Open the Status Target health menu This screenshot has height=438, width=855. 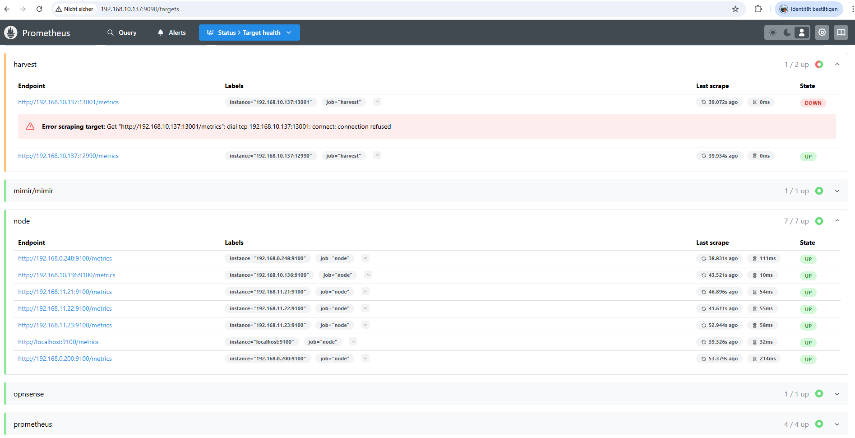tap(249, 33)
